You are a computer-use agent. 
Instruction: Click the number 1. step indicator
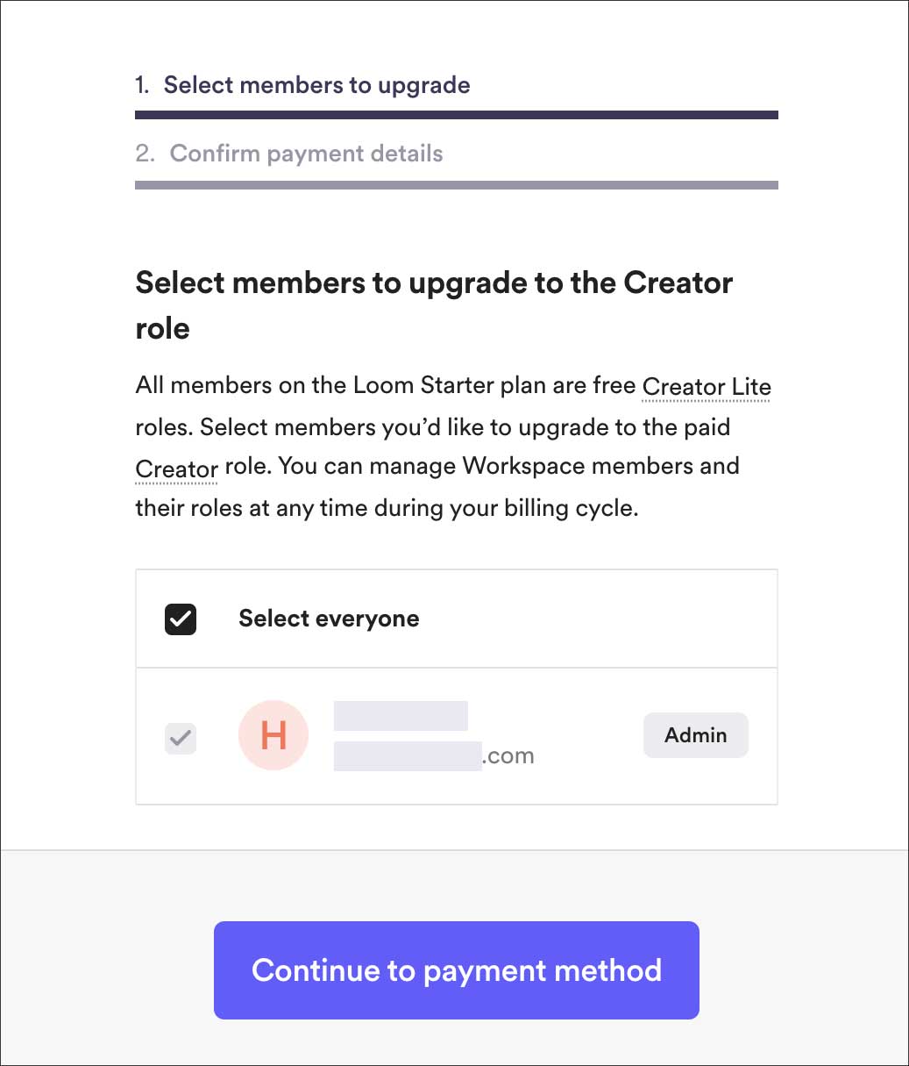click(142, 85)
